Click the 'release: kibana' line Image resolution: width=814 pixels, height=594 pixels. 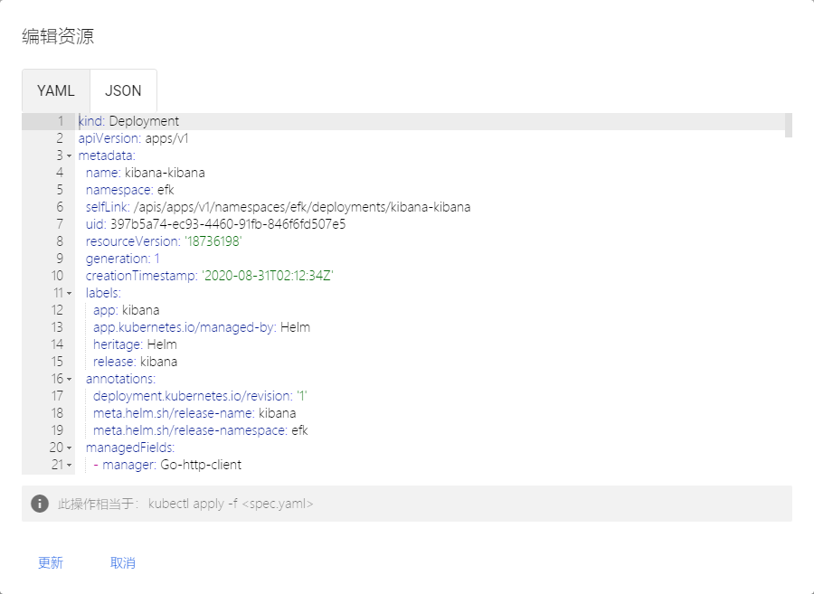(135, 362)
